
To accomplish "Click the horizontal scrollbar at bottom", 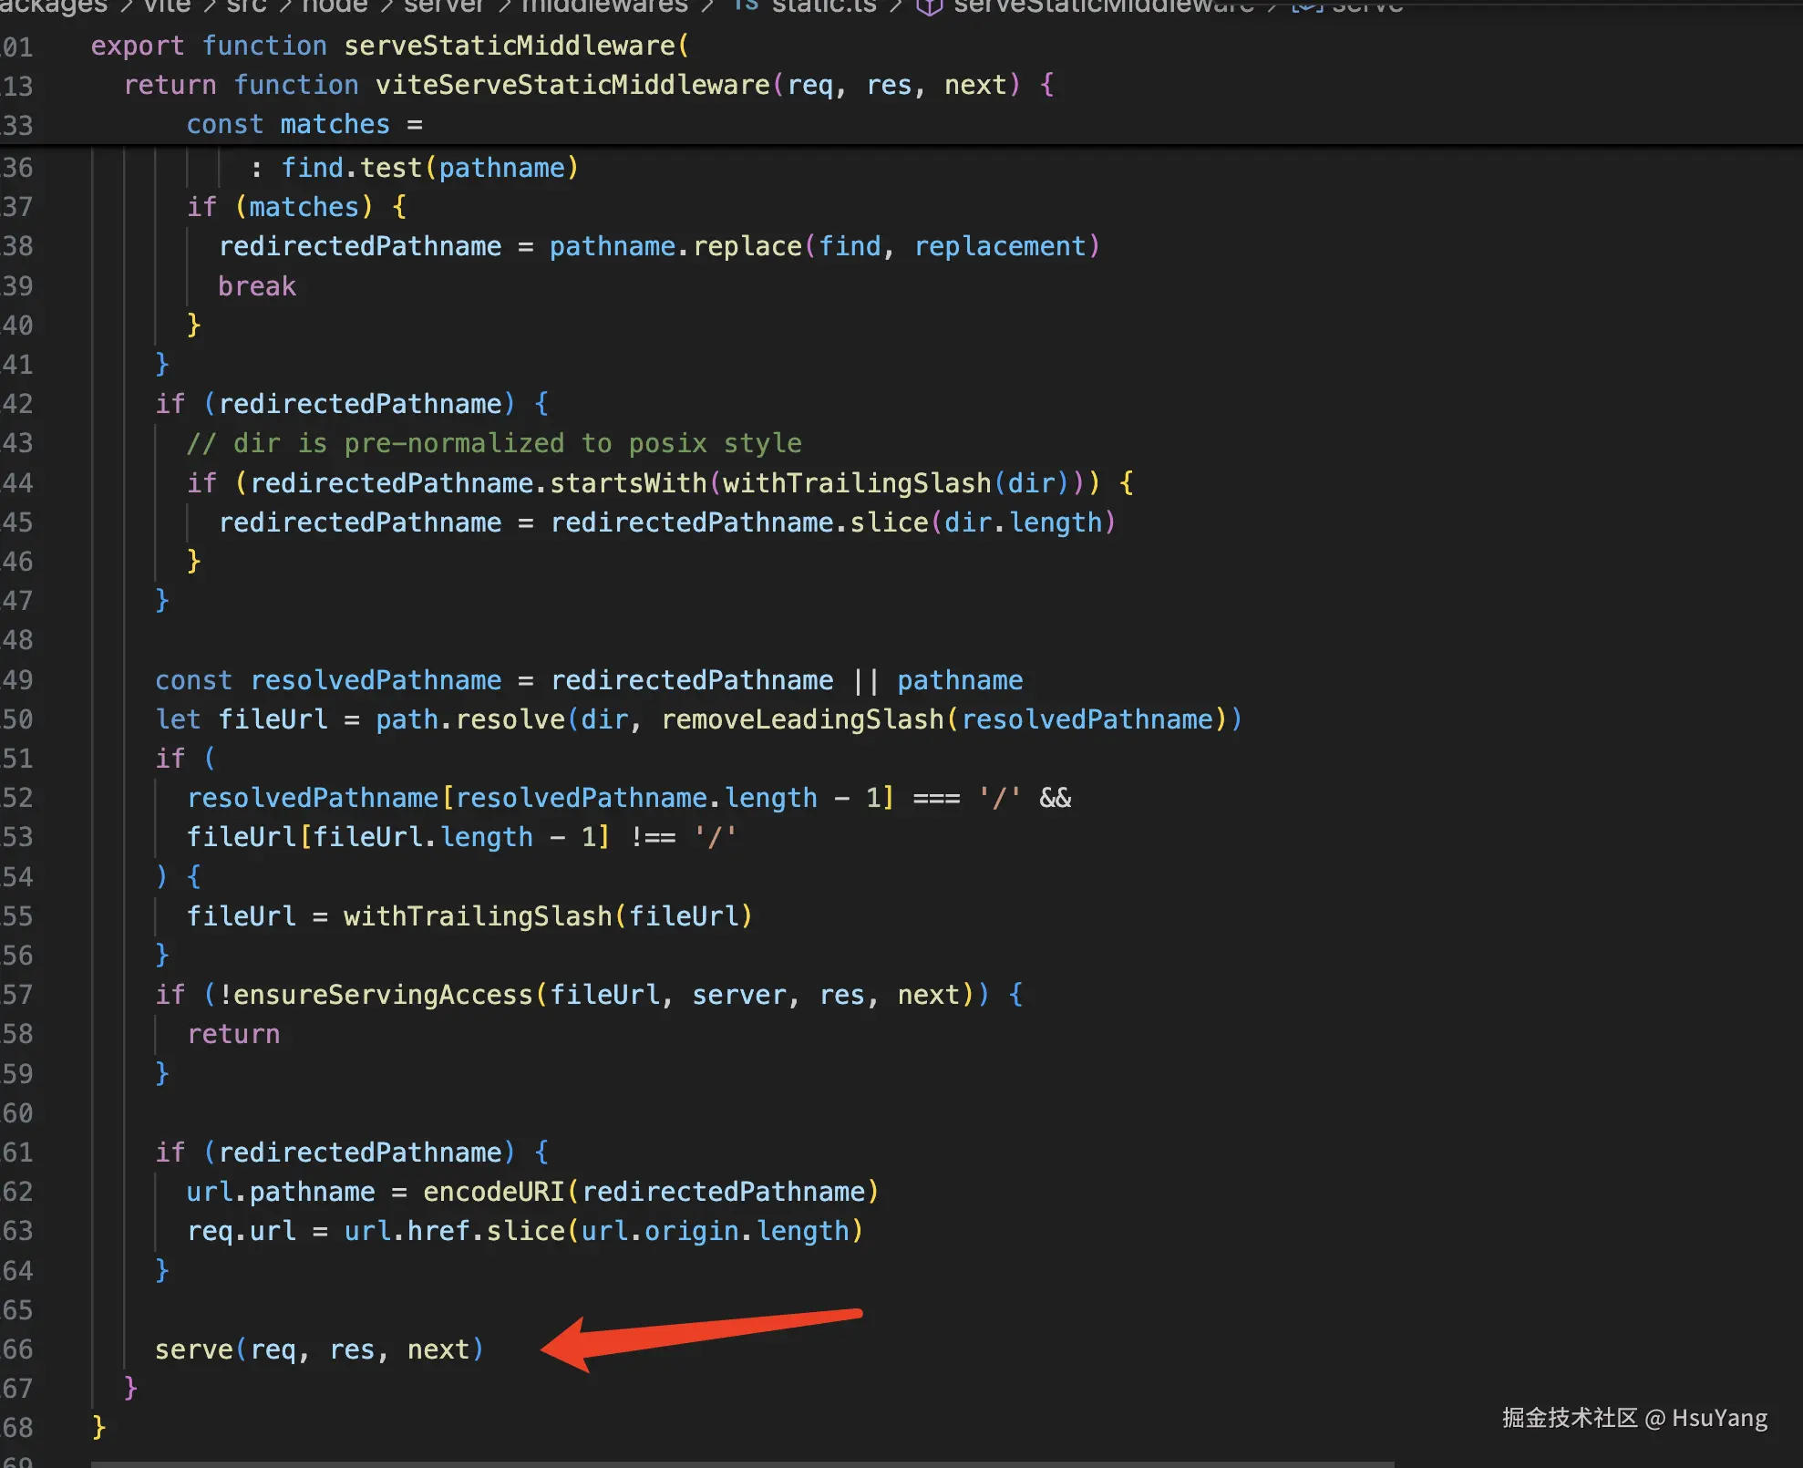I will click(742, 1463).
